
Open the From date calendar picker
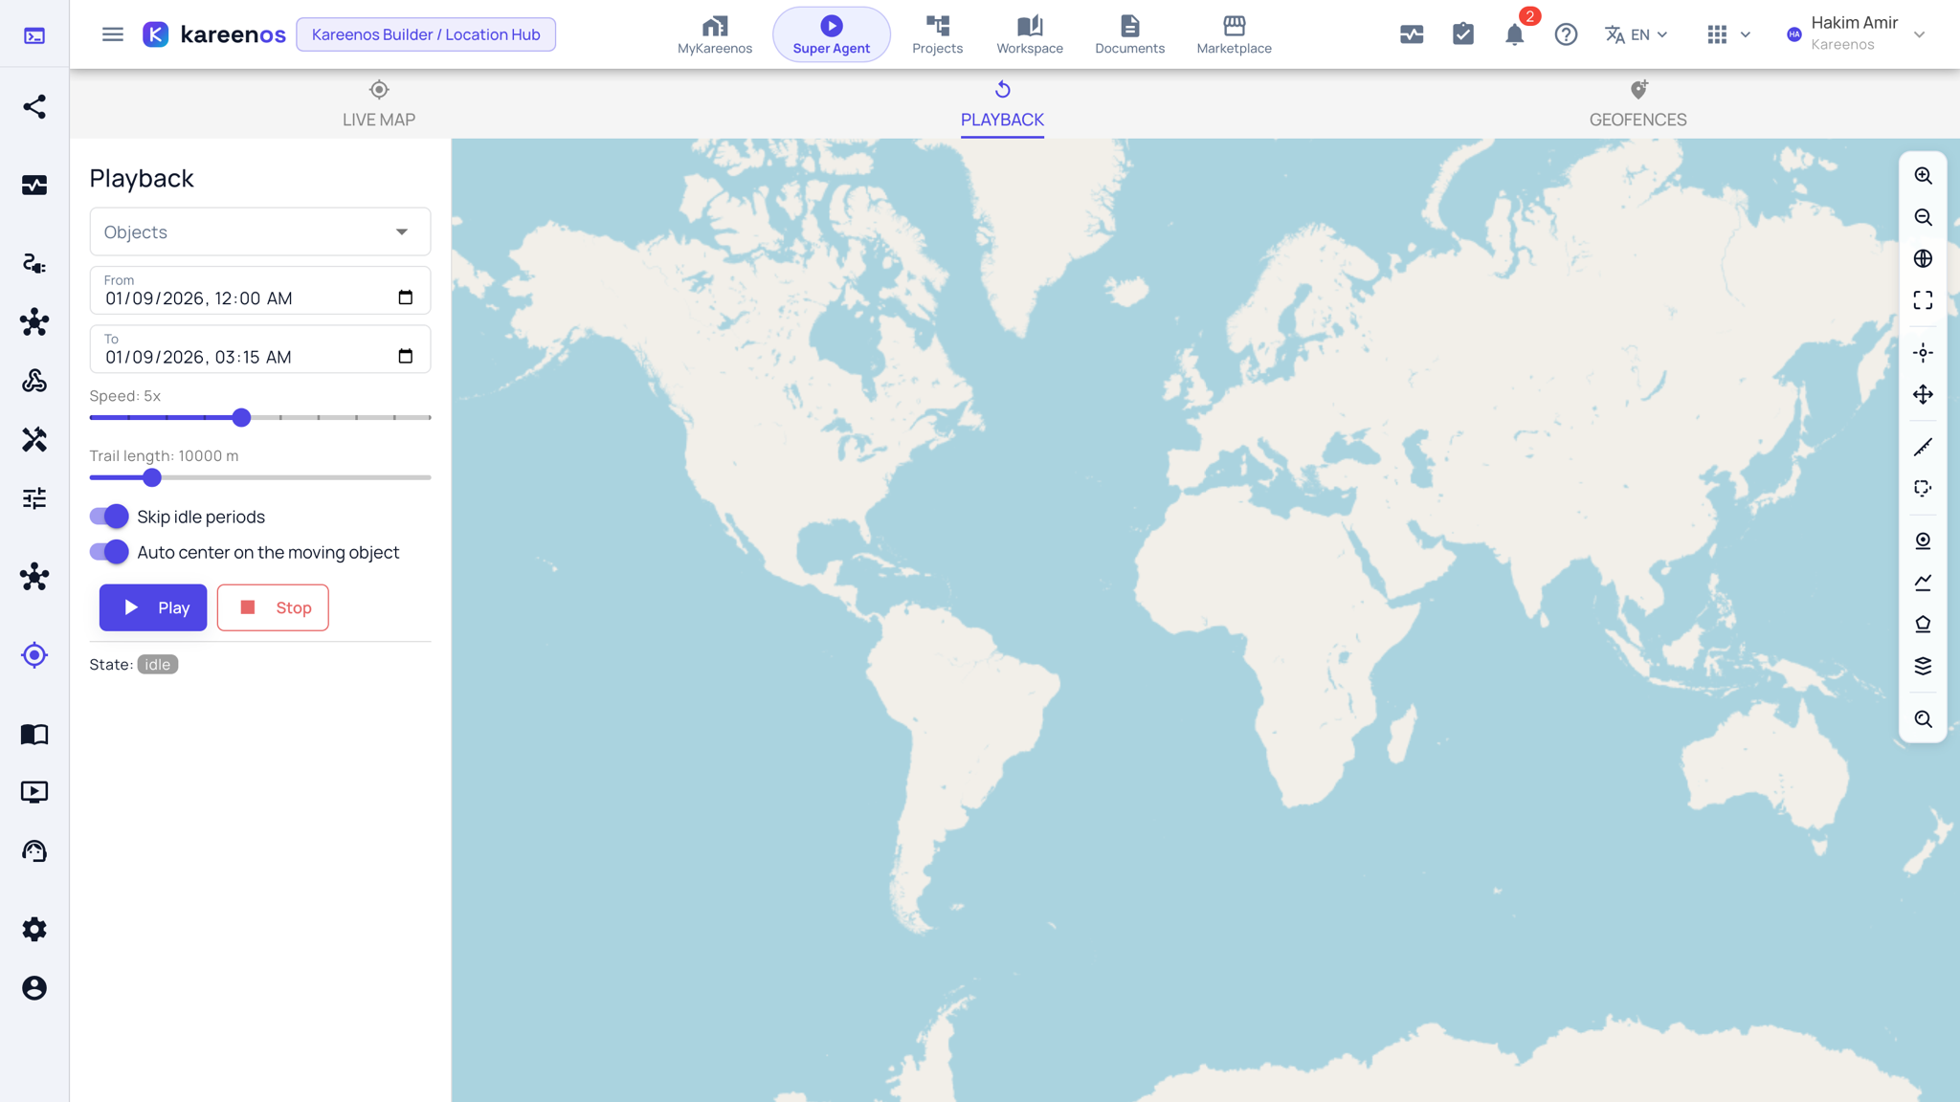(x=406, y=298)
